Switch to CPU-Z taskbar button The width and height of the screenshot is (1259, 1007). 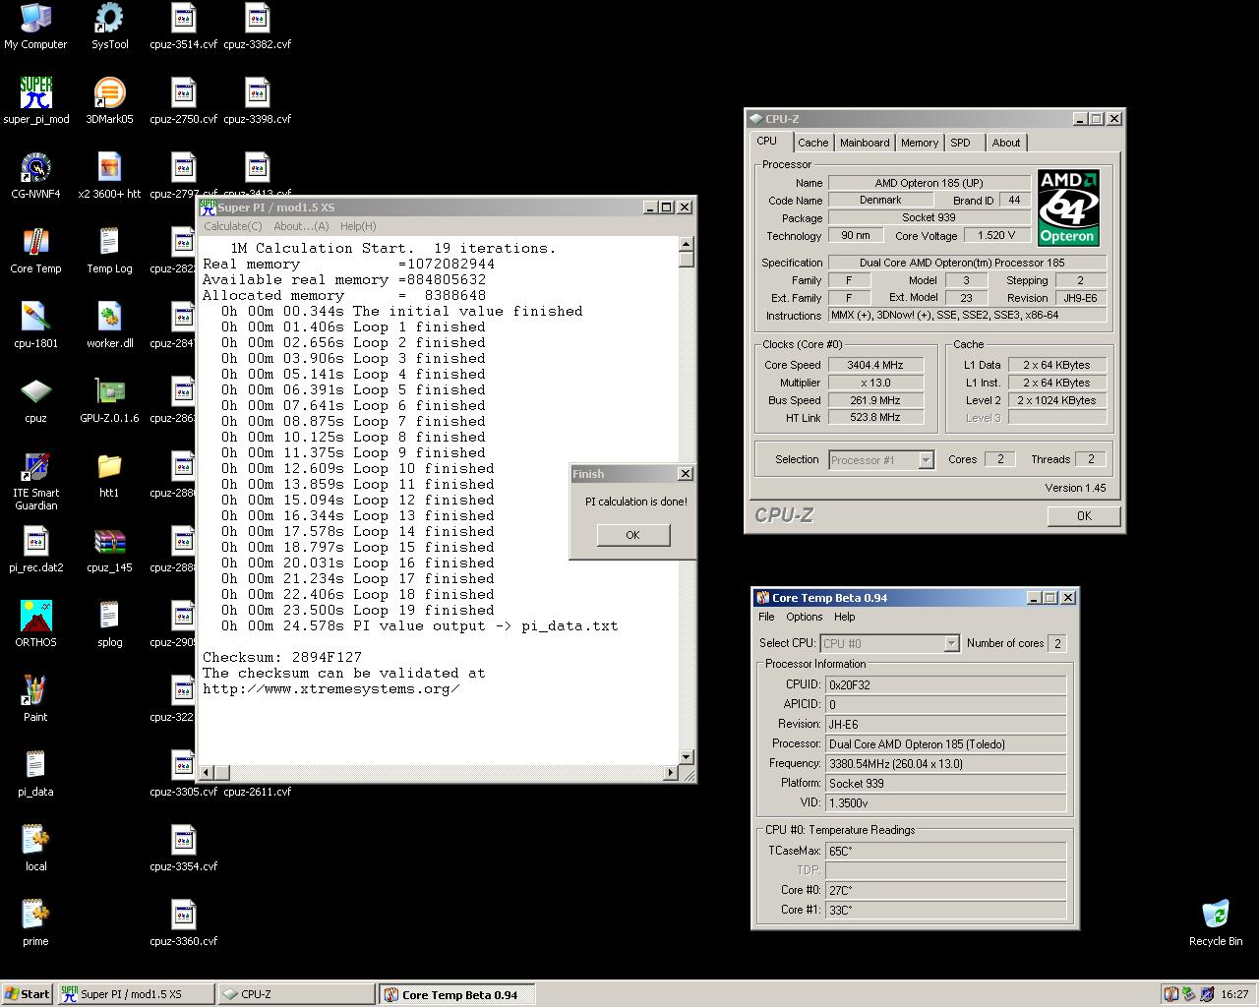[x=296, y=994]
